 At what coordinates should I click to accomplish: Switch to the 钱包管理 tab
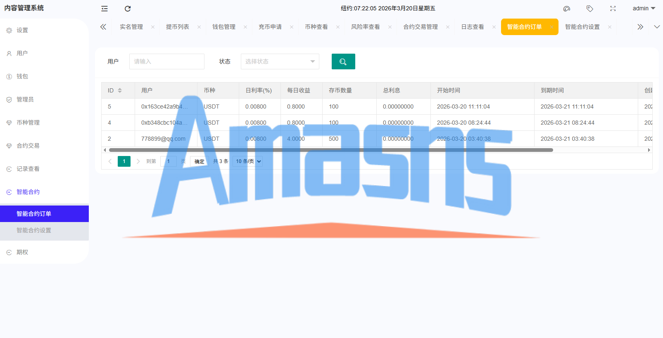224,27
